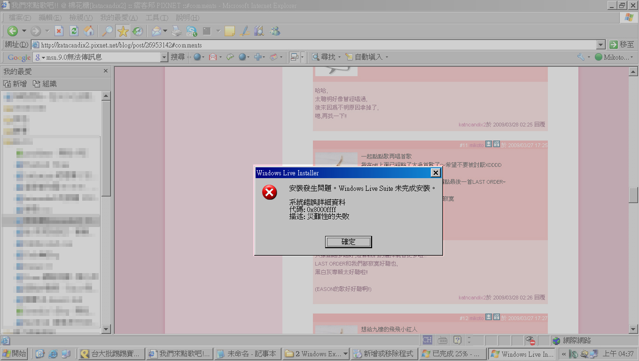Open the Google search box dropdown
Image resolution: width=639 pixels, height=361 pixels.
pos(164,57)
